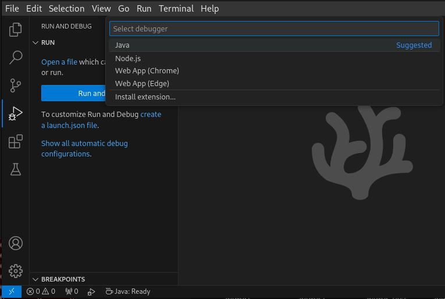Viewport: 445px width, 299px height.
Task: Open the Source Control view icon
Action: (15, 86)
